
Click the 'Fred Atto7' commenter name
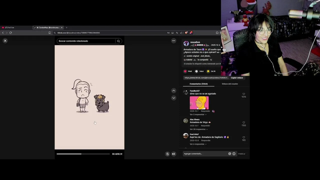tap(194, 134)
